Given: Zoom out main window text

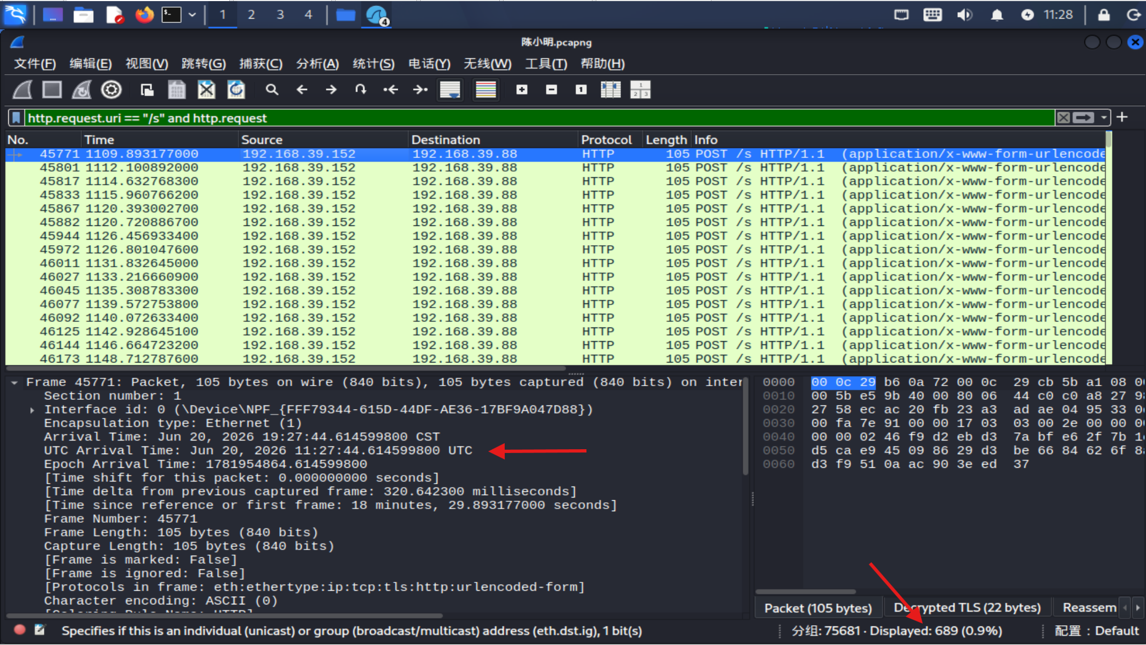Looking at the screenshot, I should pyautogui.click(x=551, y=89).
